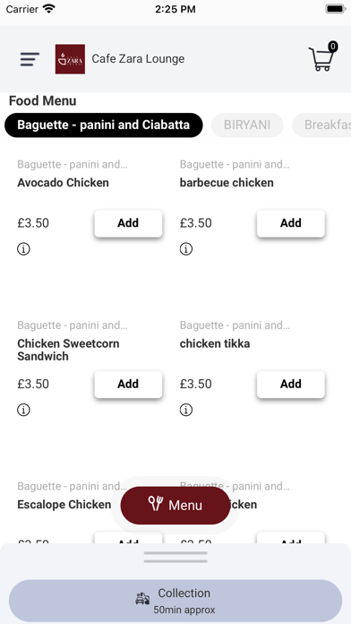Tap the cart item count badge

coord(333,47)
